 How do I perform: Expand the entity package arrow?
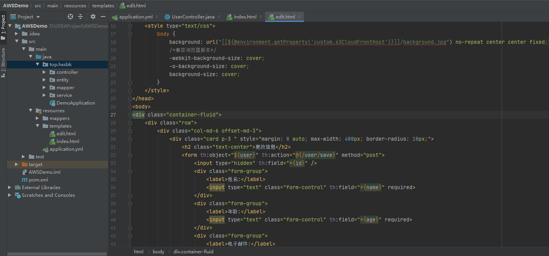[x=44, y=80]
